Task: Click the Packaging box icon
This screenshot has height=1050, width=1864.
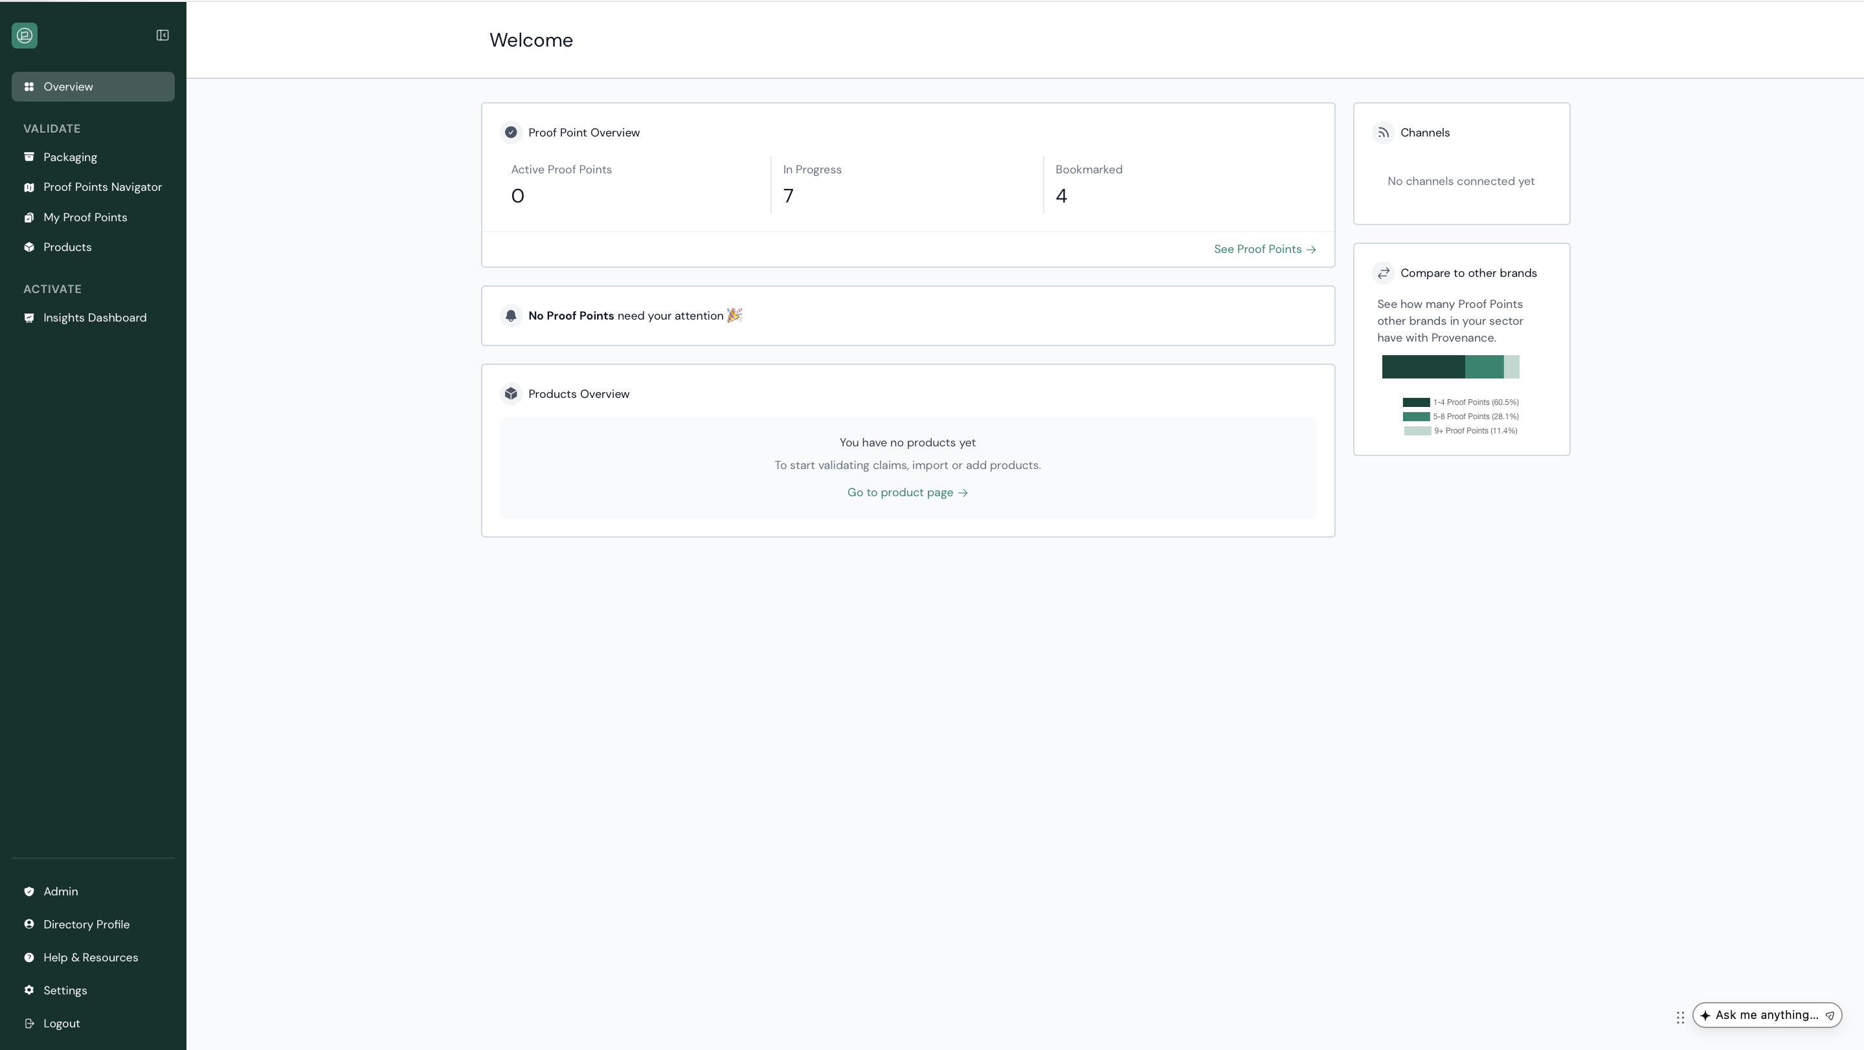Action: pyautogui.click(x=29, y=157)
